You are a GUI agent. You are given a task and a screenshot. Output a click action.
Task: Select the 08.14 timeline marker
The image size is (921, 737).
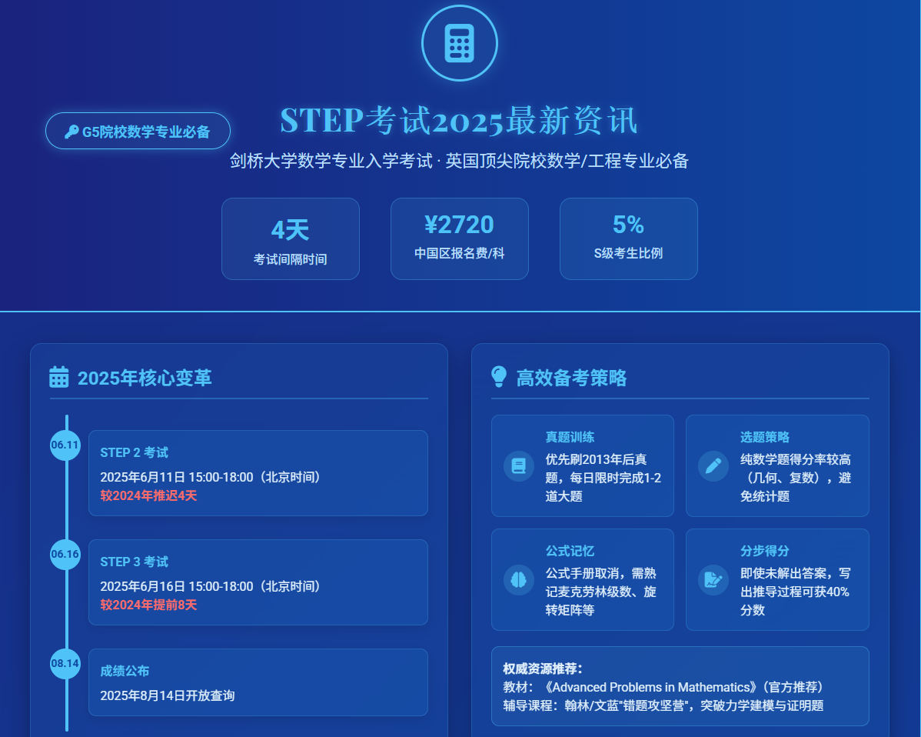tap(65, 664)
